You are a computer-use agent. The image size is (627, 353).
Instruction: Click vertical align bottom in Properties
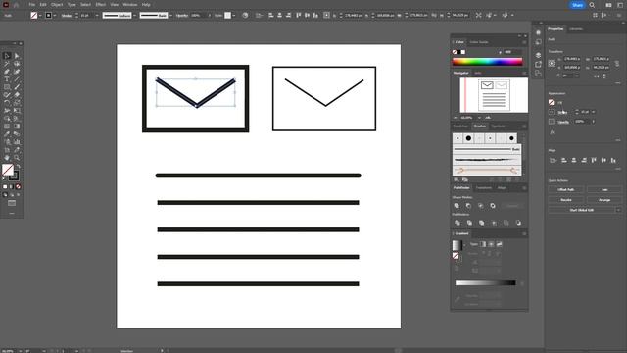[x=613, y=160]
